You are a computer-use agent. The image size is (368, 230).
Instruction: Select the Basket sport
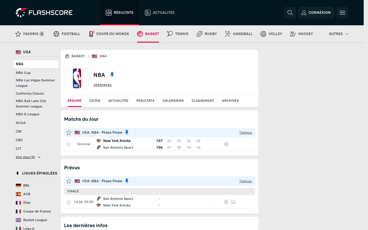point(148,34)
